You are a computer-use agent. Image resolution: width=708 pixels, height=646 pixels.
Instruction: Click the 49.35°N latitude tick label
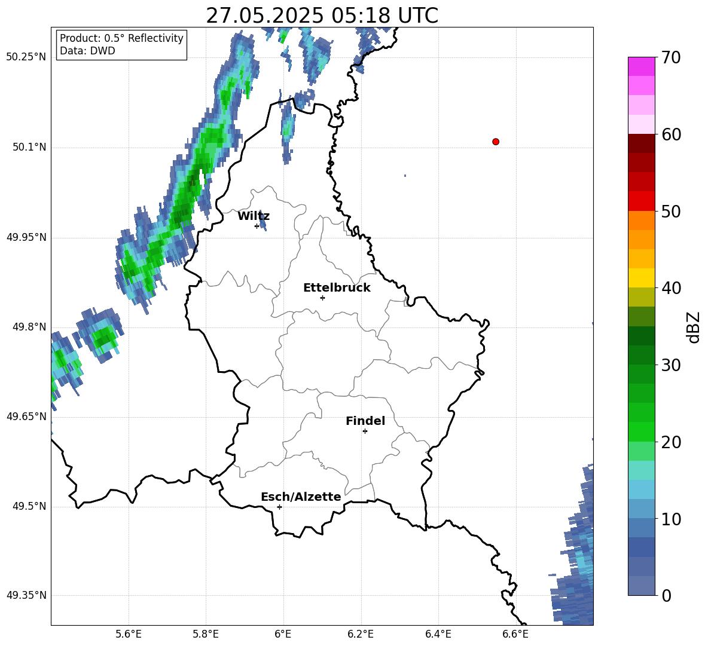pyautogui.click(x=26, y=595)
